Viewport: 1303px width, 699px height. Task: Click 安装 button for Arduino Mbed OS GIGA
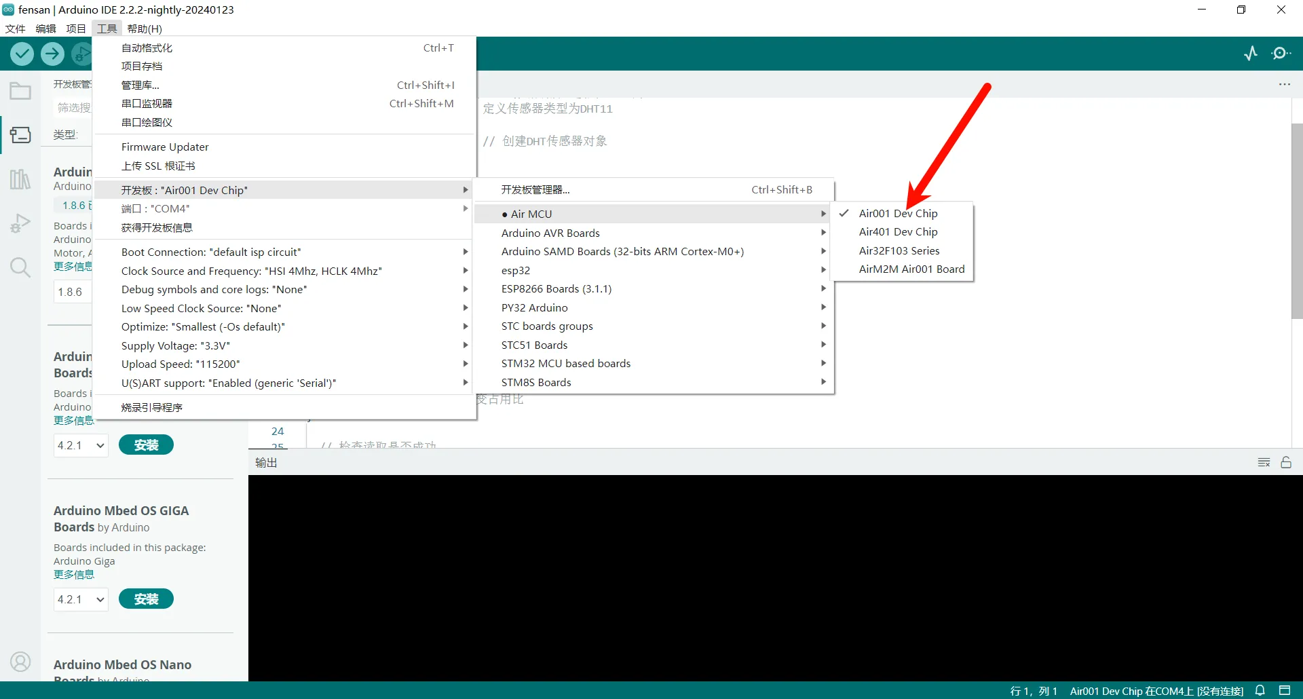(x=146, y=599)
